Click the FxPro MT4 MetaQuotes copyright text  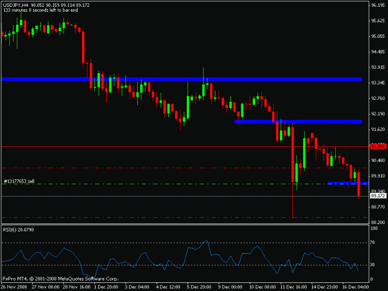[61, 279]
